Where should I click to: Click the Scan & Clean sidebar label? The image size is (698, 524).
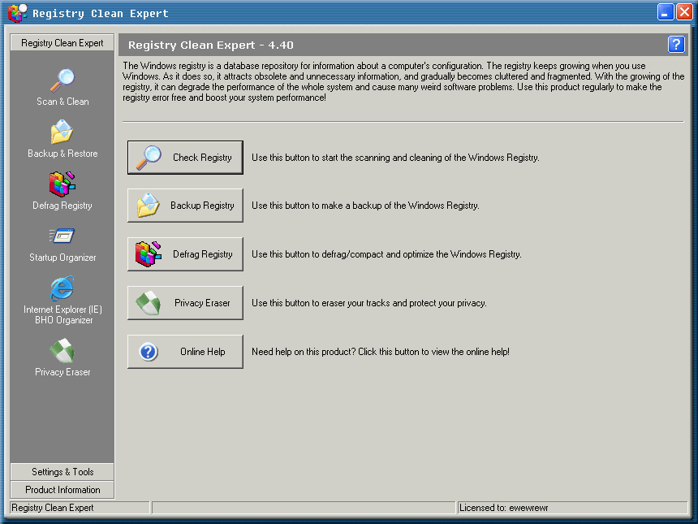pyautogui.click(x=62, y=102)
